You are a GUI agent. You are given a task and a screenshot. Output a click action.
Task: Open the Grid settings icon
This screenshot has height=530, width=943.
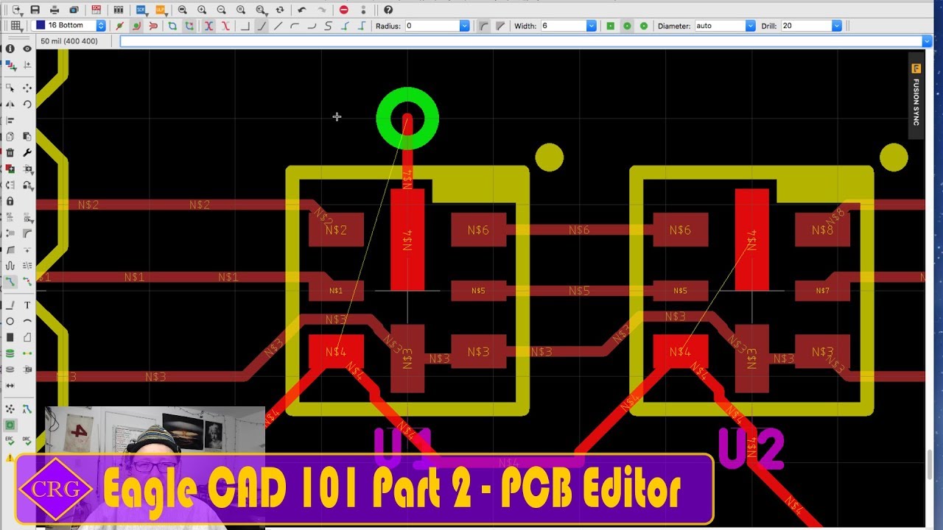[x=16, y=26]
